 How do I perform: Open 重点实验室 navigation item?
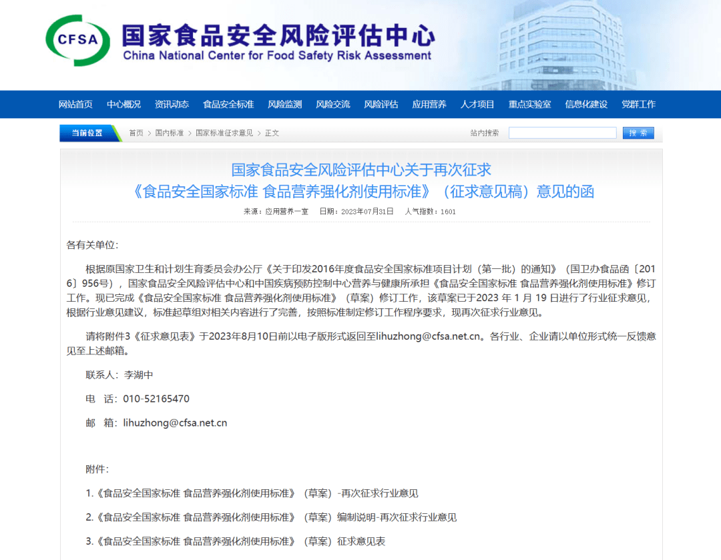tap(529, 104)
